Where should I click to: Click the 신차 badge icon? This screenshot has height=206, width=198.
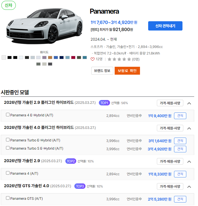tap(8, 5)
